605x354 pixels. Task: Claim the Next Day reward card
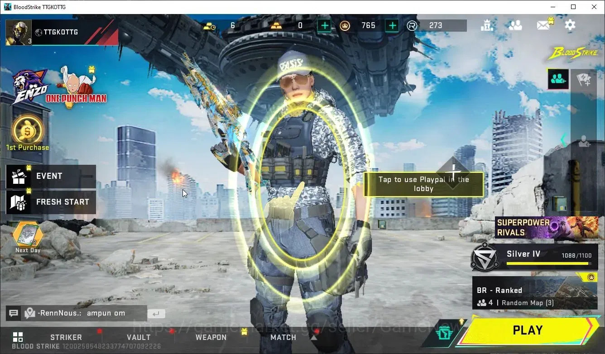tap(28, 237)
